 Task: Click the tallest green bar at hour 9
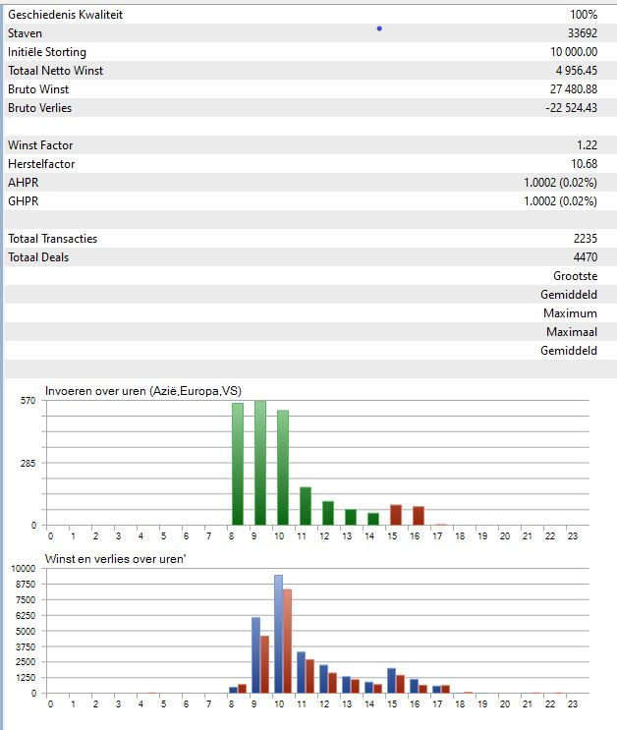click(x=260, y=462)
